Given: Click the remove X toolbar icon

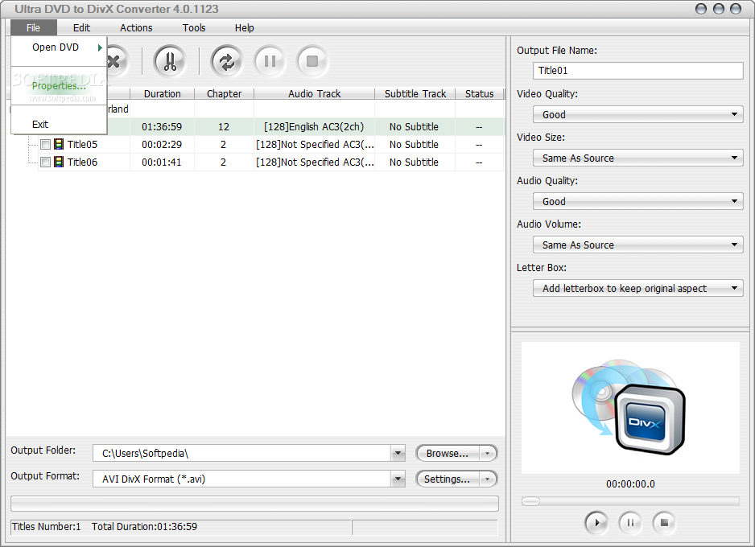Looking at the screenshot, I should tap(116, 62).
